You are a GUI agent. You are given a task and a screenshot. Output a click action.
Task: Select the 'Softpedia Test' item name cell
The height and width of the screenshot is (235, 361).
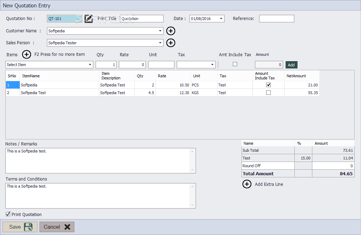[59, 93]
